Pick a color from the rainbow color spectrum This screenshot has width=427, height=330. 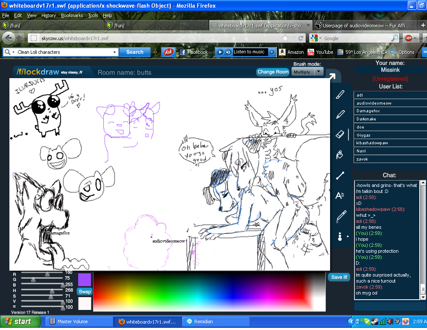click(x=209, y=291)
